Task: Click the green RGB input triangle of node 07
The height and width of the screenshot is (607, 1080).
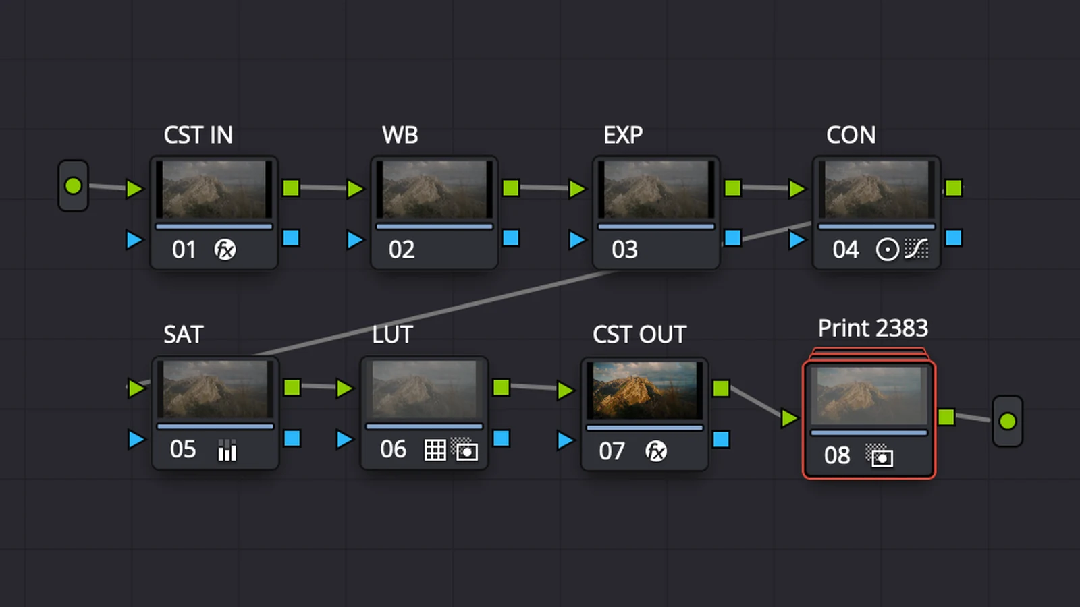Action: (x=566, y=391)
